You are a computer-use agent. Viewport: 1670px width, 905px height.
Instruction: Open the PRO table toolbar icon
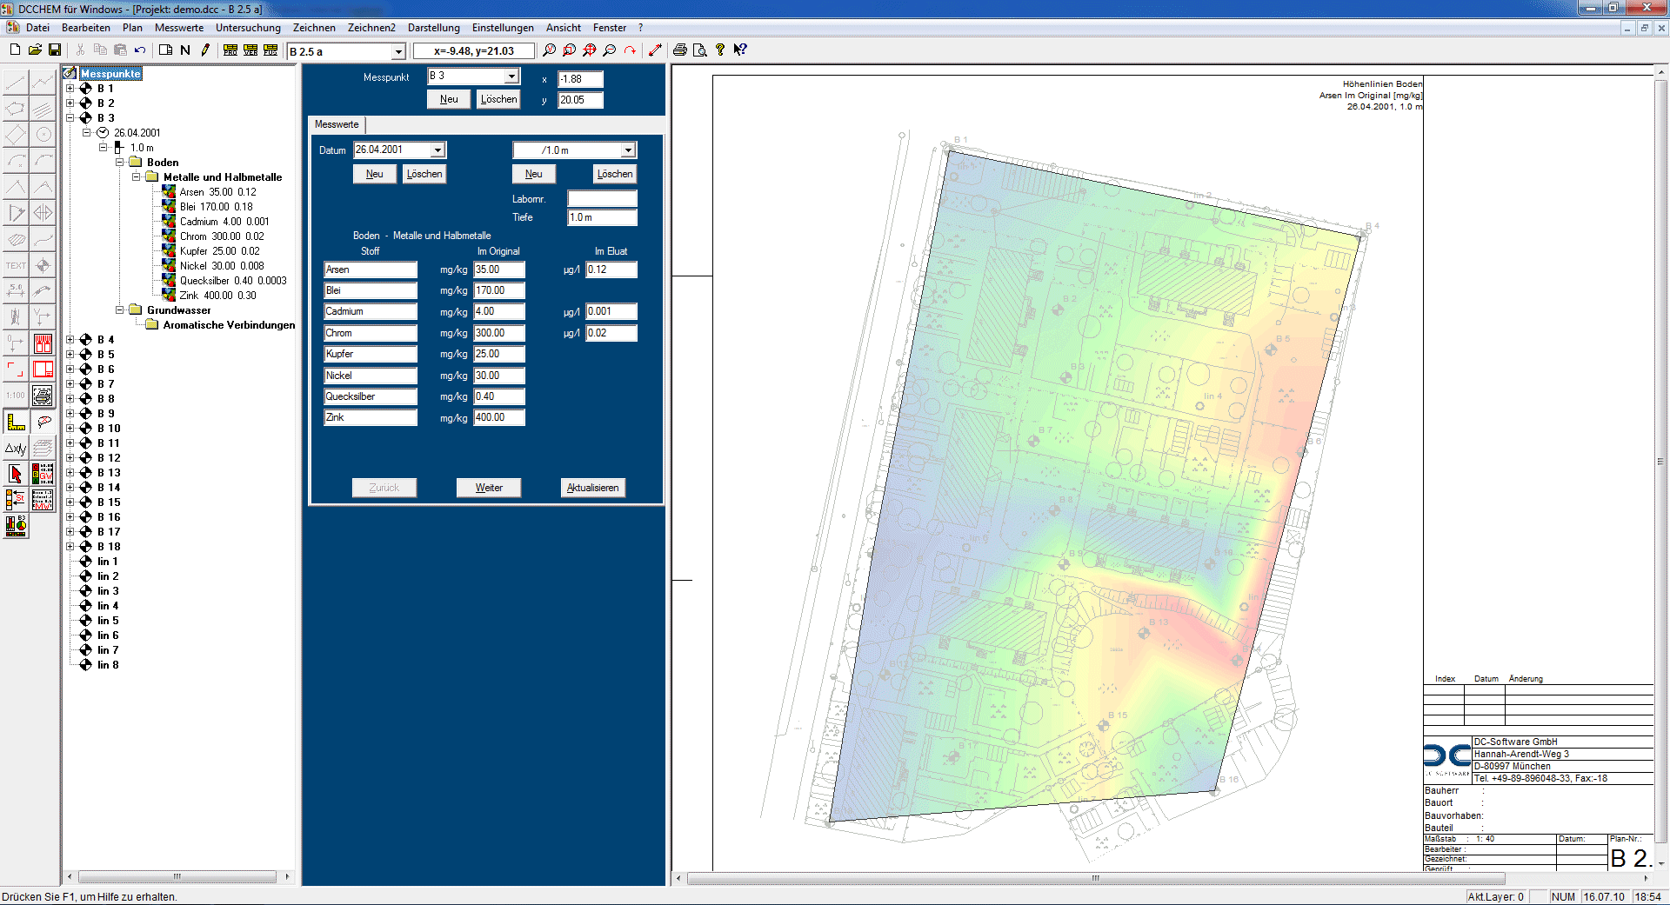coord(230,50)
